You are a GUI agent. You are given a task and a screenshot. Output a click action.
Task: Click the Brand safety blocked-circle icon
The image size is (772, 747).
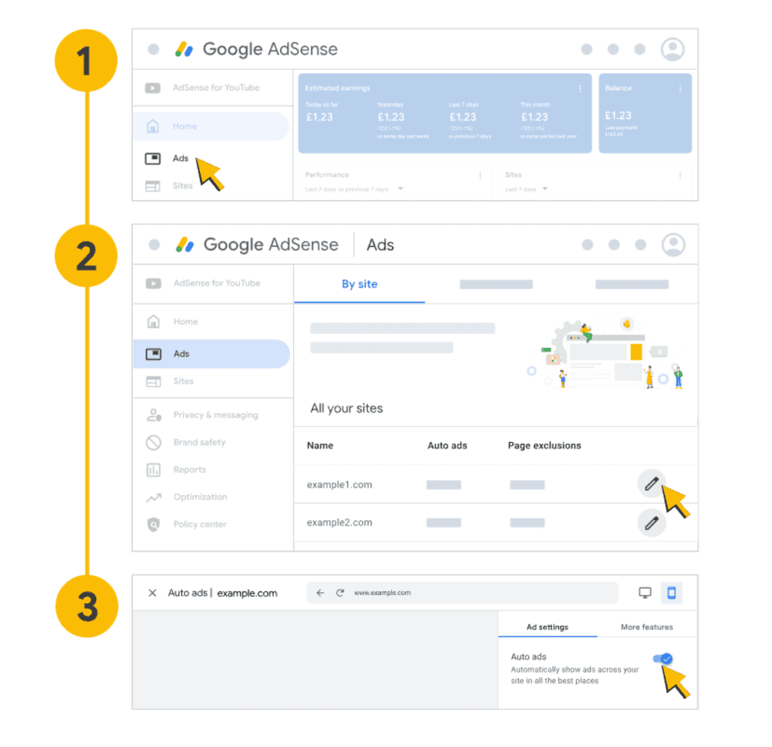(154, 443)
